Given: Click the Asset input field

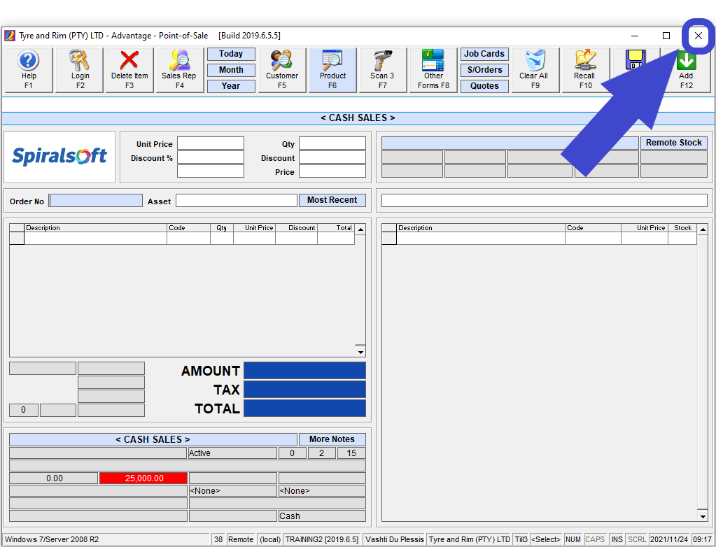Looking at the screenshot, I should click(x=237, y=200).
